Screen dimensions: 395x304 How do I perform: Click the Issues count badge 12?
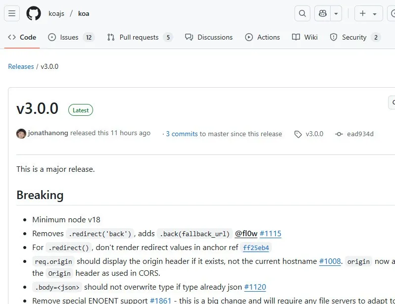(x=89, y=38)
